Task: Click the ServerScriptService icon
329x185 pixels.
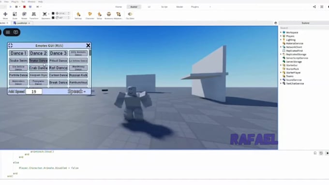Action: pyautogui.click(x=284, y=58)
